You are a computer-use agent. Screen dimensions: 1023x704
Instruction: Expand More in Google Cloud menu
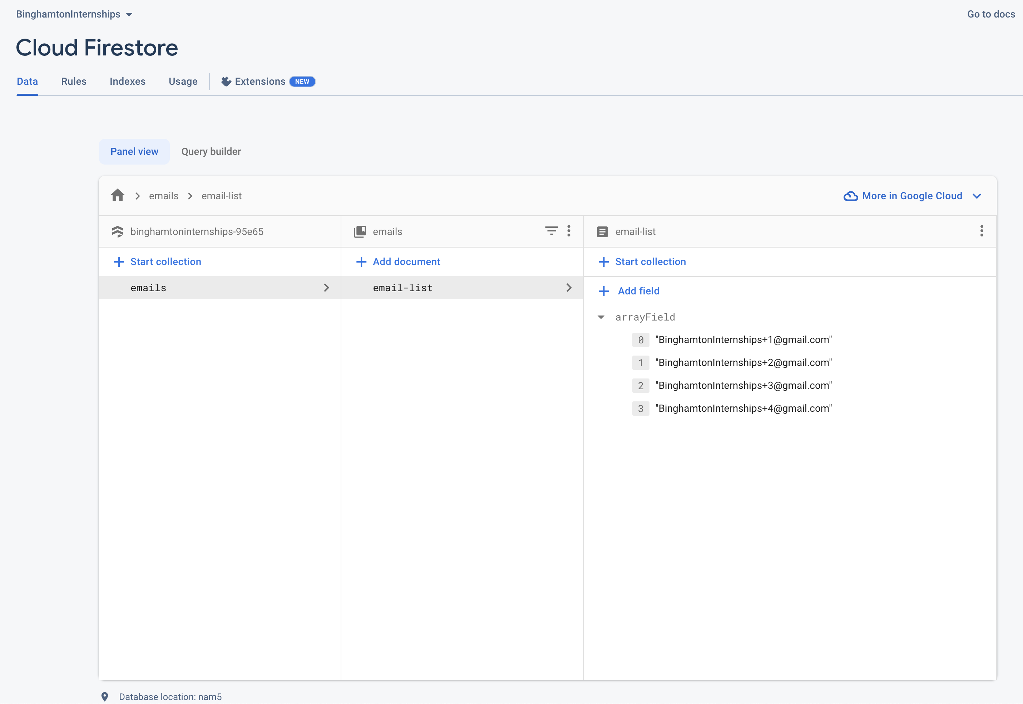point(976,196)
